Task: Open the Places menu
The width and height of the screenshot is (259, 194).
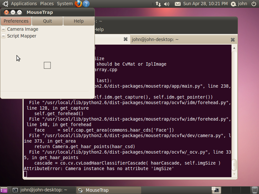Action: pyautogui.click(x=47, y=4)
